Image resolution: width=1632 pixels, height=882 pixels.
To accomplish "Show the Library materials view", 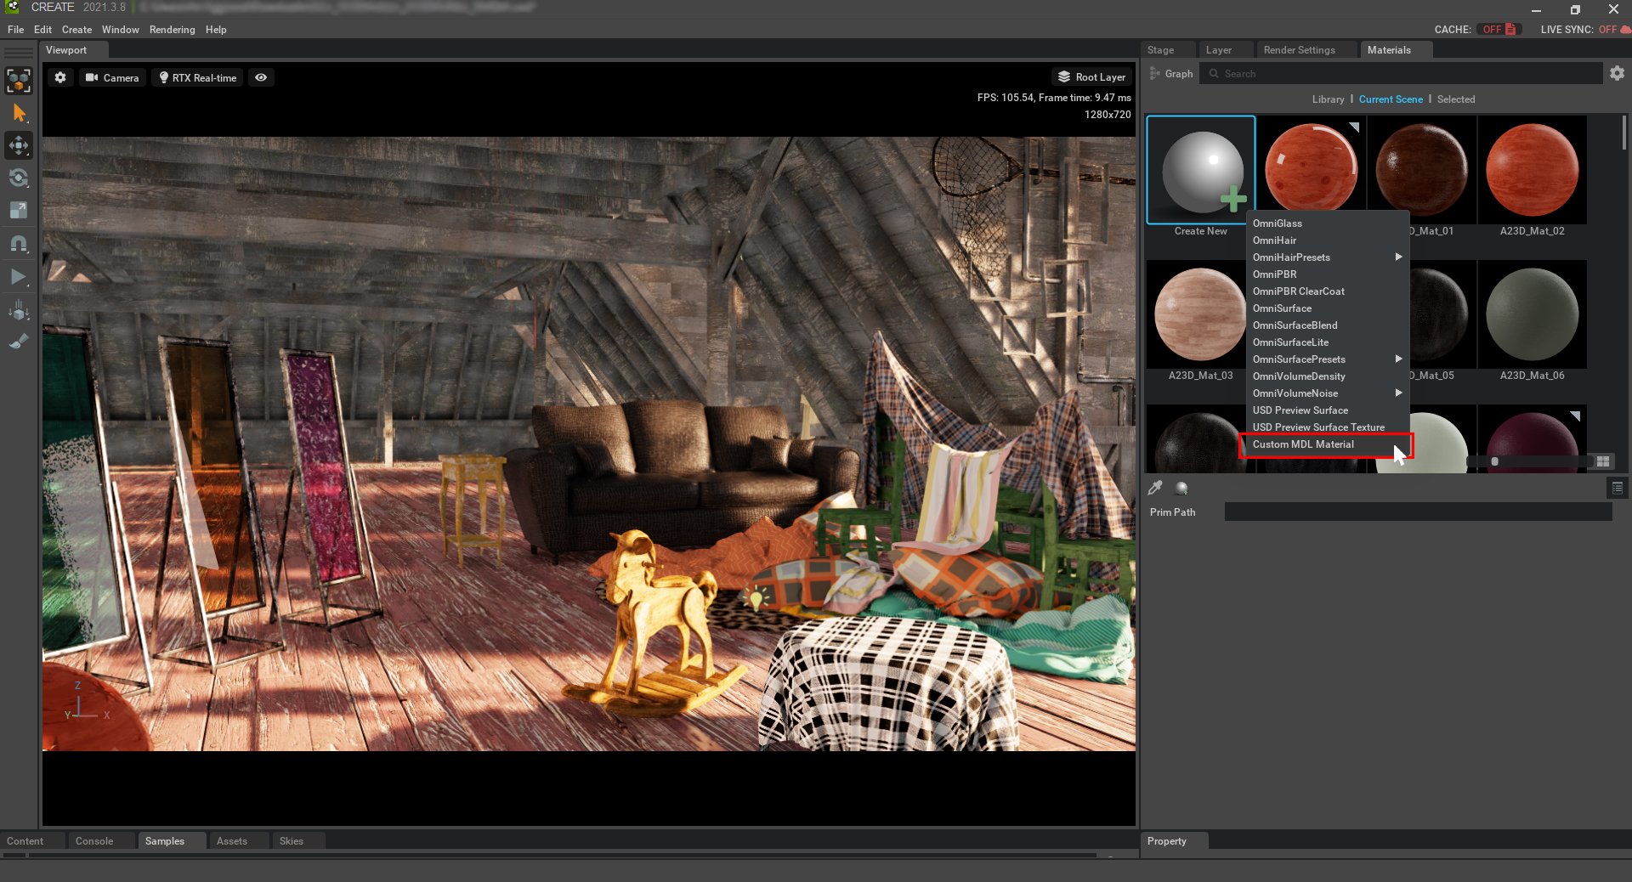I will pos(1328,99).
